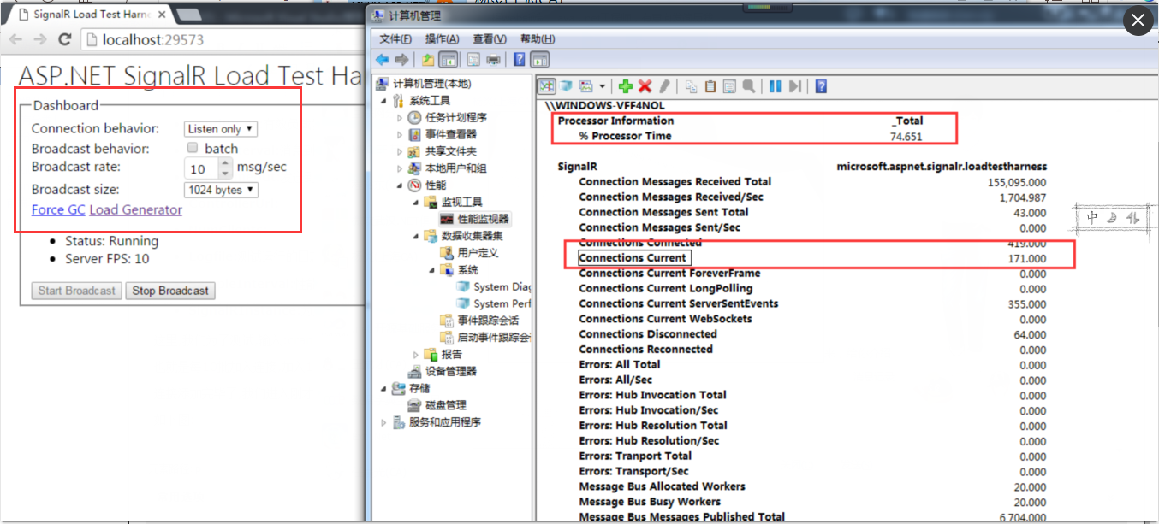The image size is (1159, 524).
Task: Collapse the 数据收集器集 tree node
Action: tap(416, 236)
